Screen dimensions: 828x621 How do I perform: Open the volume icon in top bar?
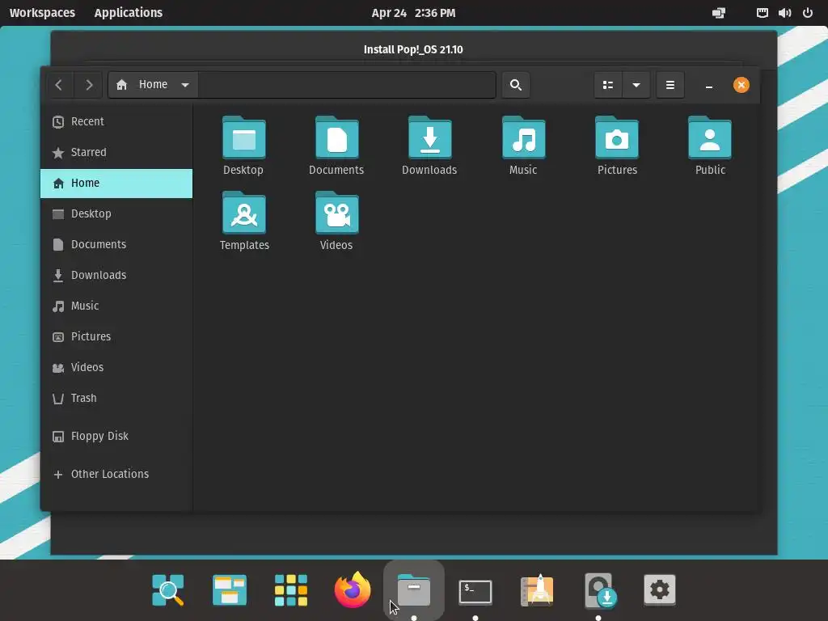[x=784, y=13]
